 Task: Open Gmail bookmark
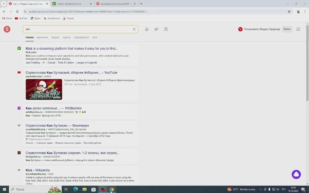7,18
